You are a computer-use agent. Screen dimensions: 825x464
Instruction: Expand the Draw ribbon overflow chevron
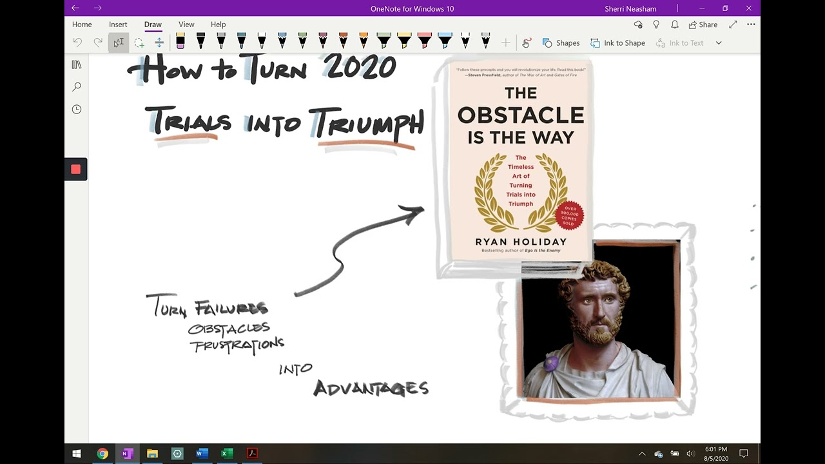pyautogui.click(x=719, y=43)
